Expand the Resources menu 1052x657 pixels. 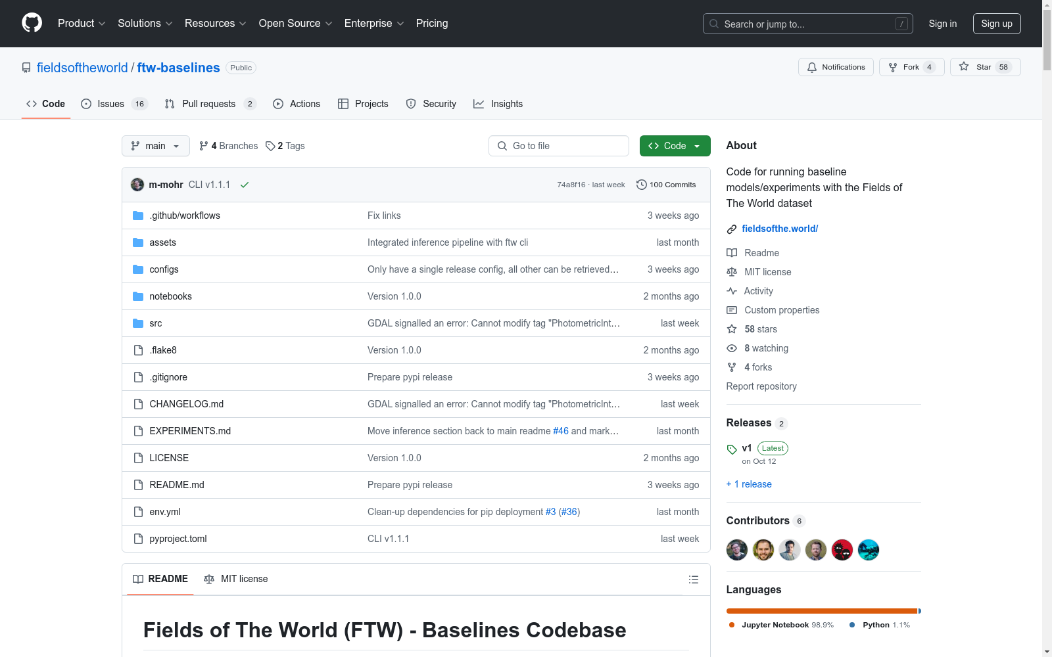(x=216, y=23)
